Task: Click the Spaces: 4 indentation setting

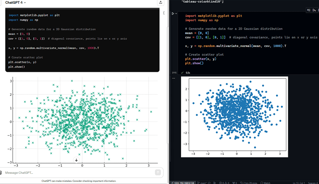Action: tap(313, 183)
